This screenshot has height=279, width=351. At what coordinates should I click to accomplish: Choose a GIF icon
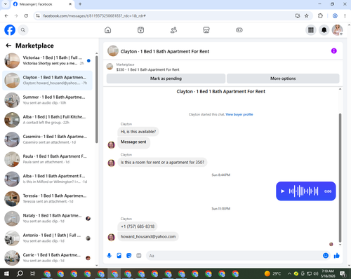139,256
